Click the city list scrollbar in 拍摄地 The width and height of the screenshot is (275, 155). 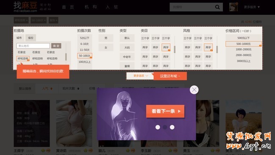[66, 57]
